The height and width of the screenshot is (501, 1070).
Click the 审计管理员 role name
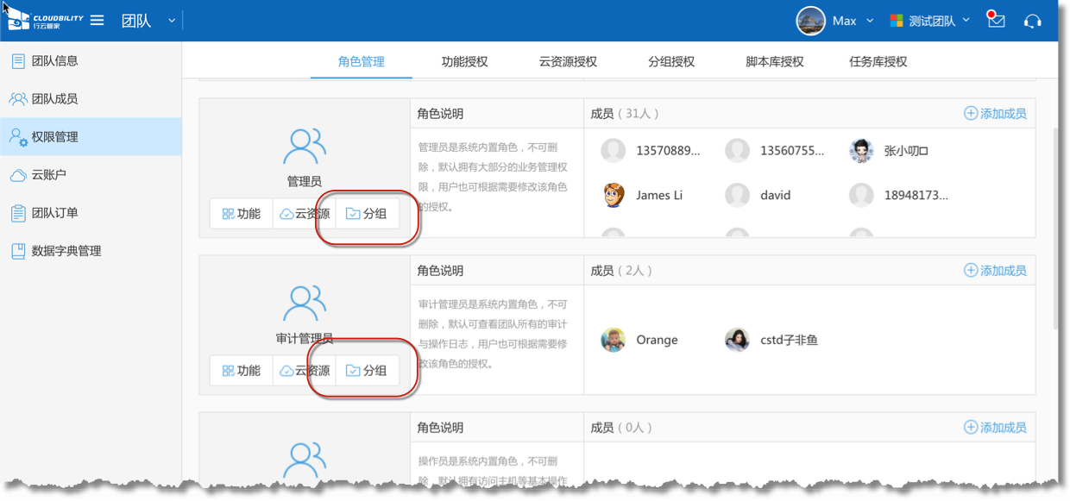pyautogui.click(x=305, y=339)
